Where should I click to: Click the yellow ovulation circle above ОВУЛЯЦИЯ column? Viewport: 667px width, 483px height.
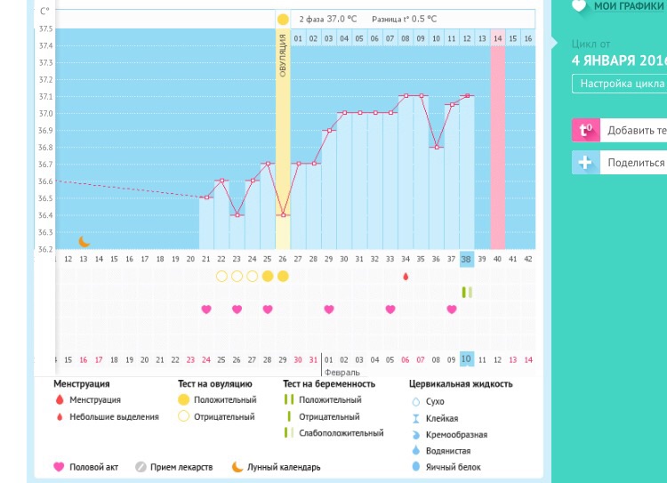[x=283, y=20]
